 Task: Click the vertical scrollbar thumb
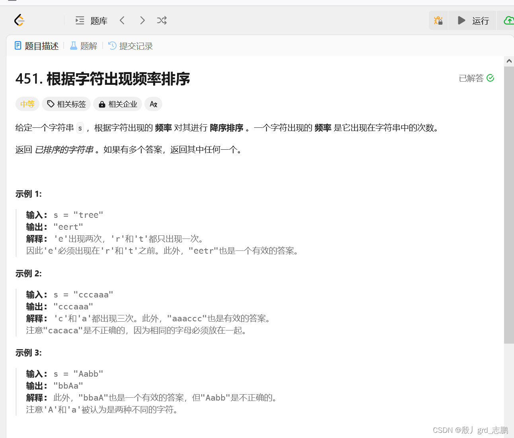[x=509, y=205]
